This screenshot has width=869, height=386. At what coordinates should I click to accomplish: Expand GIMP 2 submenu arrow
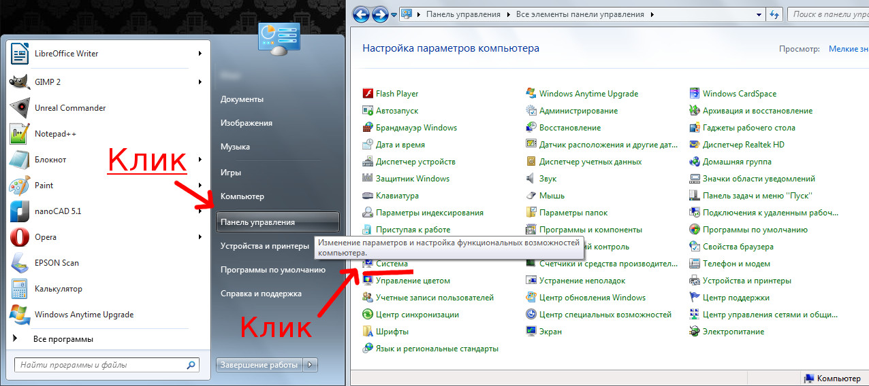pyautogui.click(x=200, y=82)
